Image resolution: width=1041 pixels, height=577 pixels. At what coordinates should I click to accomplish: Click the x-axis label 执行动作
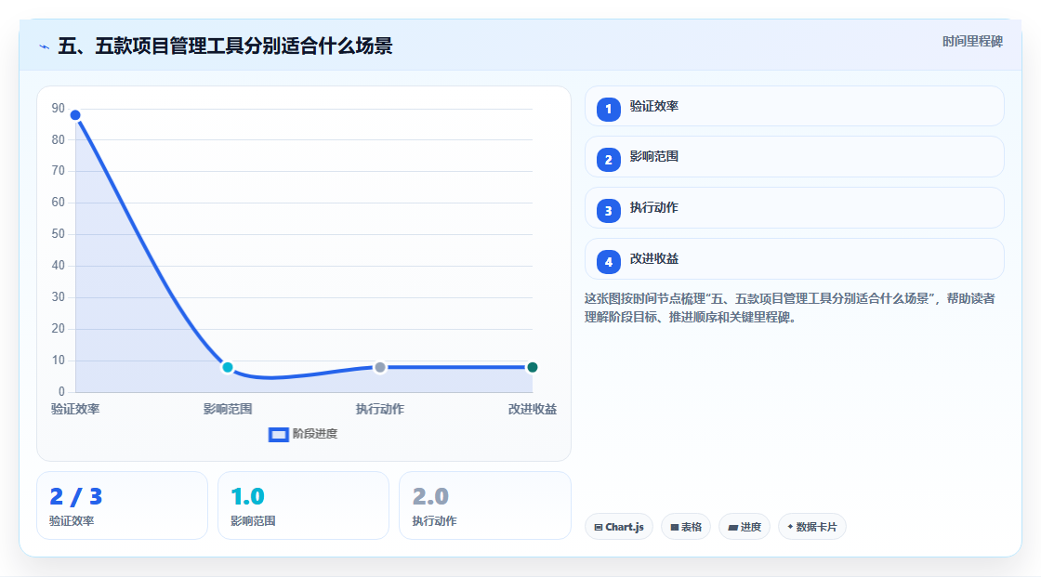tap(380, 409)
